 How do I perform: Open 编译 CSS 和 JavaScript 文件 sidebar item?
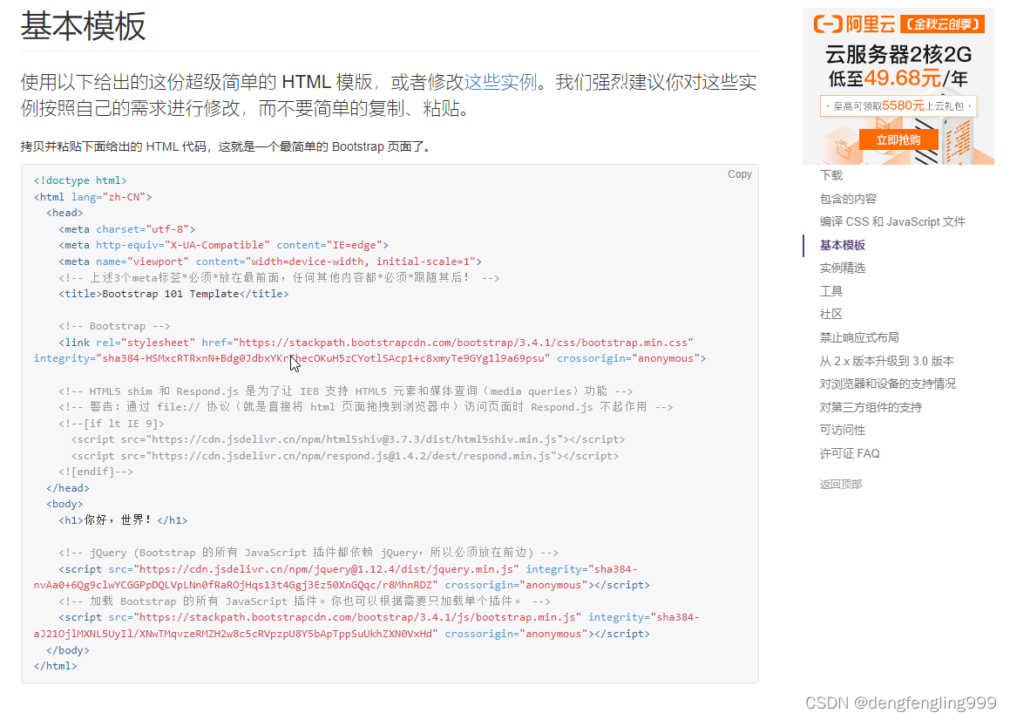point(892,221)
